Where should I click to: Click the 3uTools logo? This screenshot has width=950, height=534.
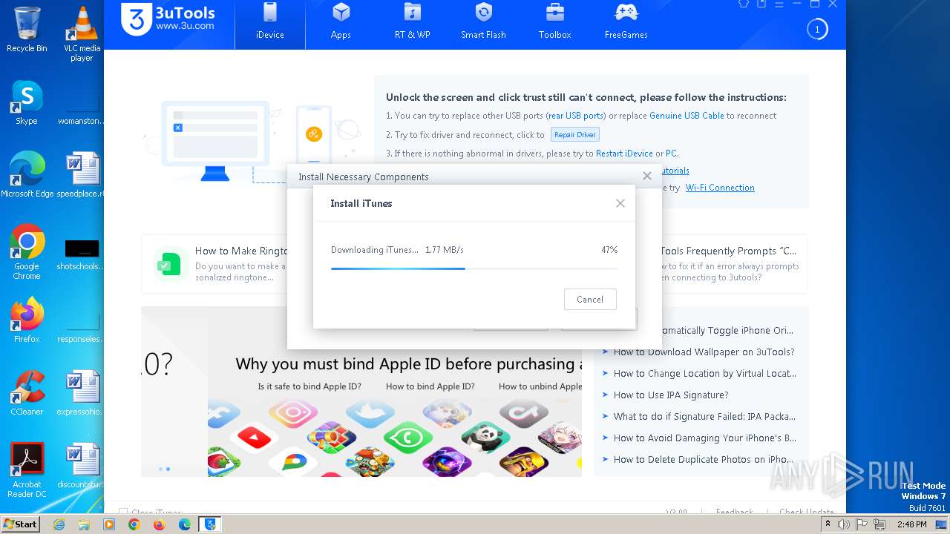pyautogui.click(x=168, y=19)
